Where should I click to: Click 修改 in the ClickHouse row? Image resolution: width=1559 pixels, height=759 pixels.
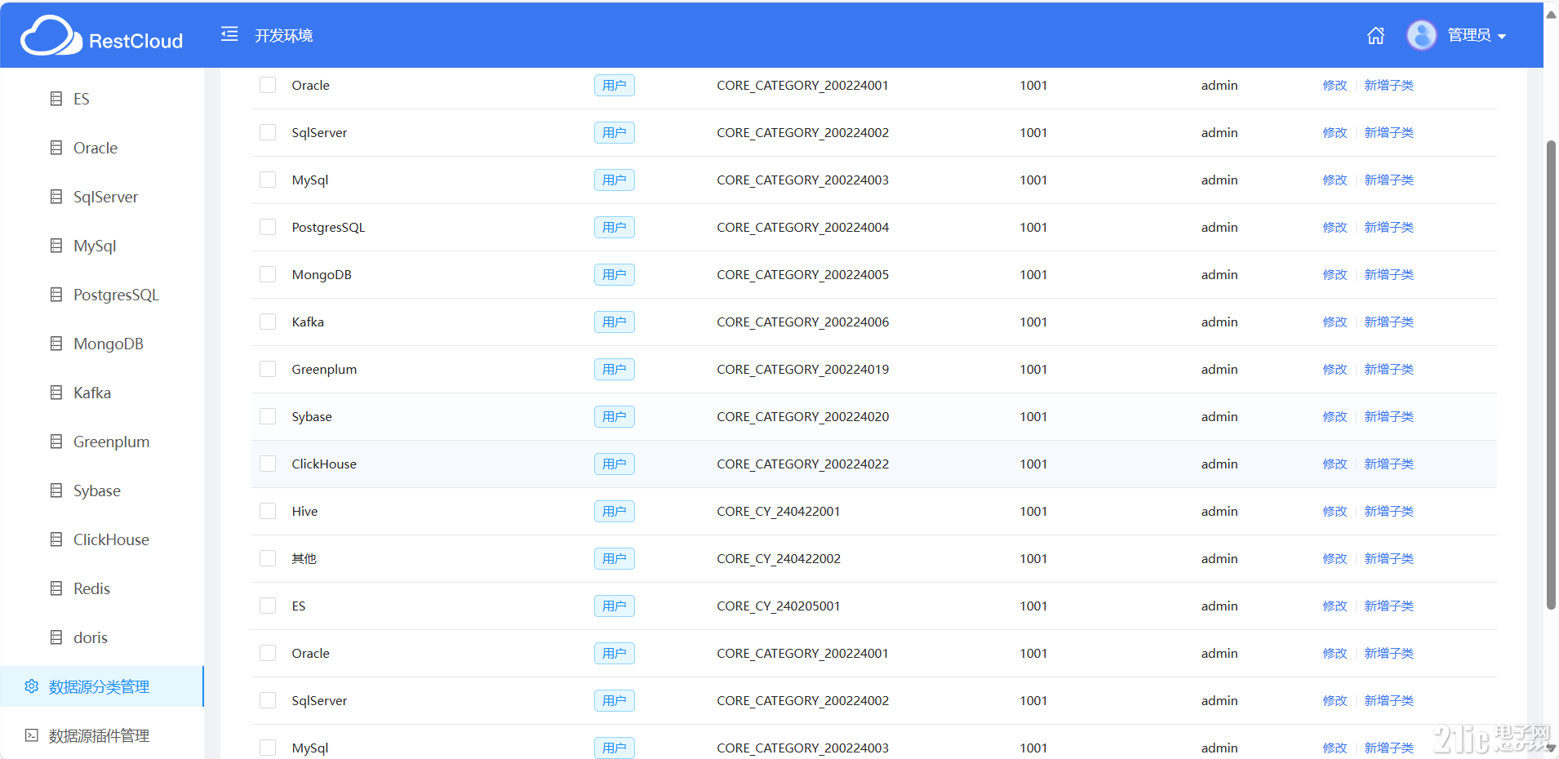click(1335, 464)
